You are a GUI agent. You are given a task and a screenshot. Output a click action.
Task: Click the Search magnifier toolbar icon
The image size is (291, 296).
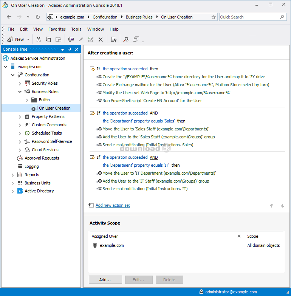point(126,39)
